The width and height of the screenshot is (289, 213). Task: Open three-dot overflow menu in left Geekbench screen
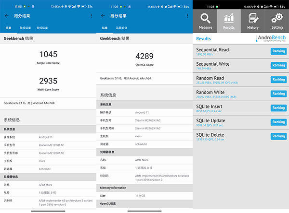91,16
